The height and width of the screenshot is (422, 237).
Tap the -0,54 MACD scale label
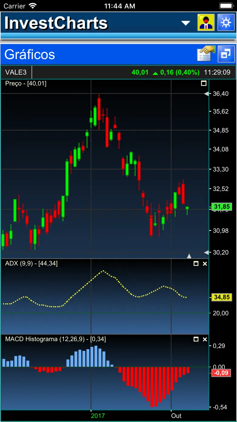click(x=220, y=407)
